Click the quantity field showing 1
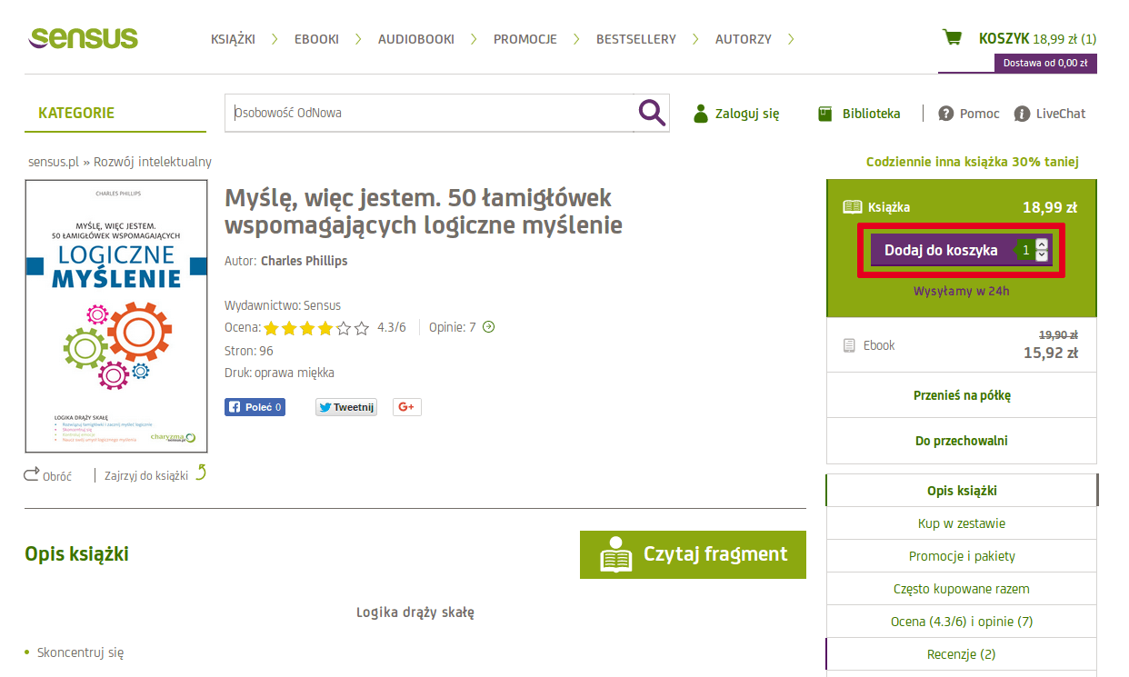 [x=1026, y=250]
